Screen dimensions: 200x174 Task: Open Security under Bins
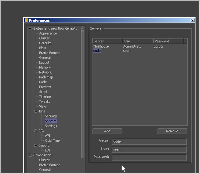tap(51, 116)
